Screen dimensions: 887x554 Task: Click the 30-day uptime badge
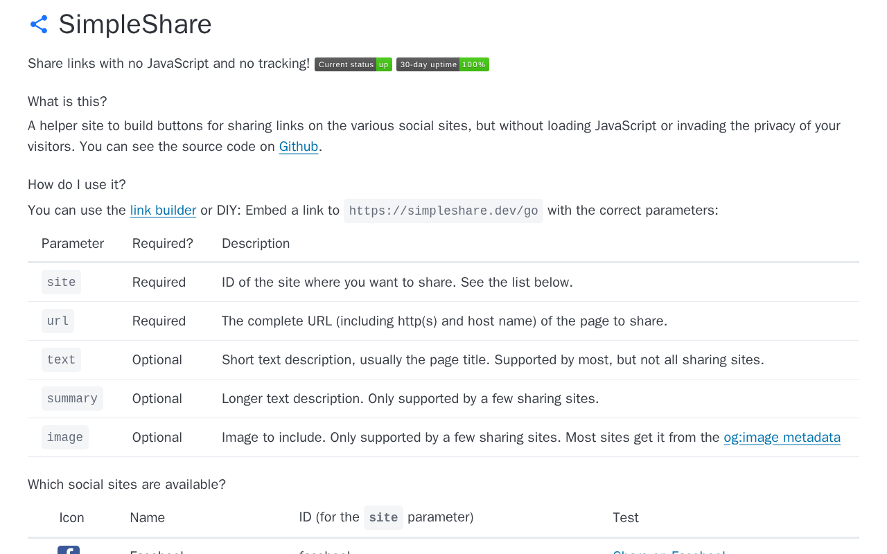pyautogui.click(x=443, y=64)
